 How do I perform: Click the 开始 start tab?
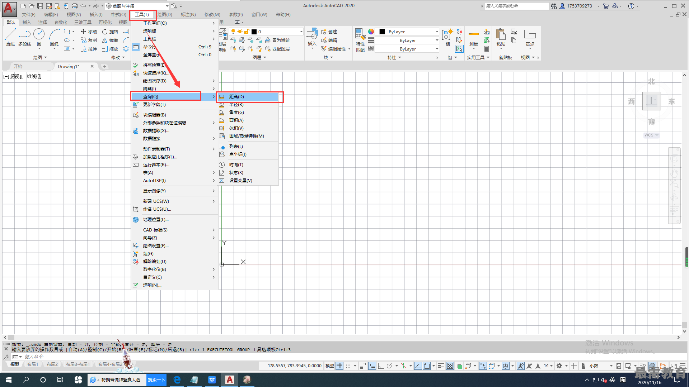(18, 66)
